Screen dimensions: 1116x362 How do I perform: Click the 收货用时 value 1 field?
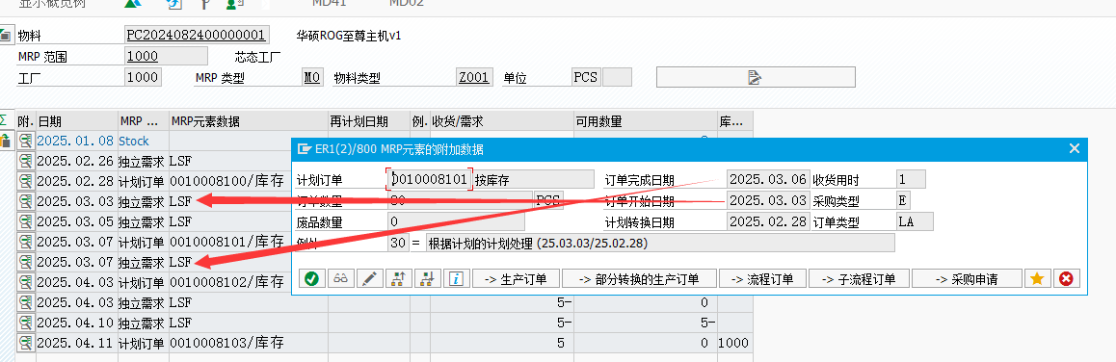(x=911, y=179)
